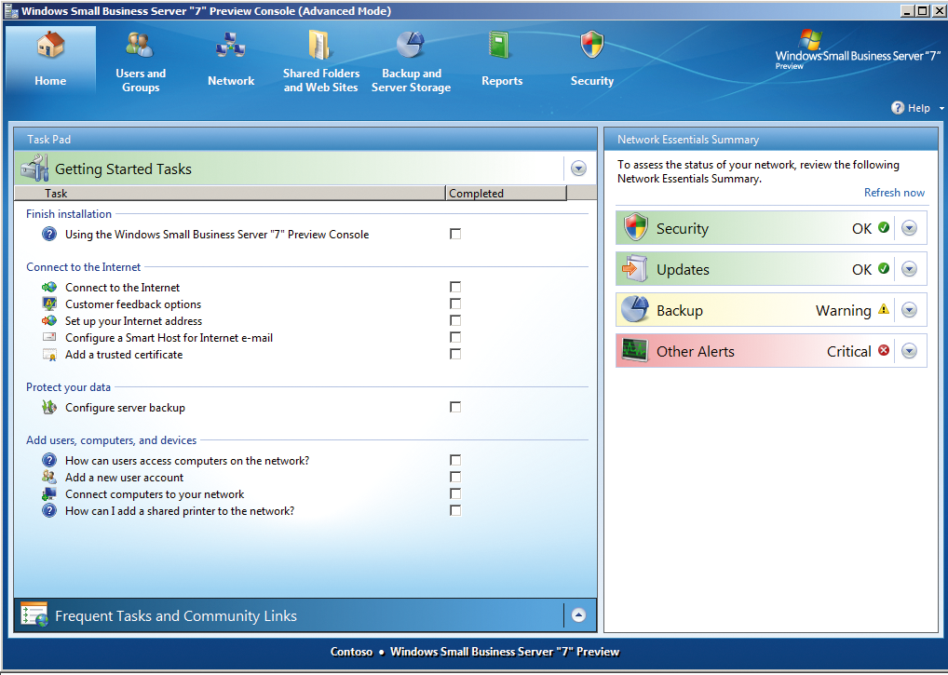The width and height of the screenshot is (948, 675).
Task: Click the Refresh now link
Action: [894, 193]
